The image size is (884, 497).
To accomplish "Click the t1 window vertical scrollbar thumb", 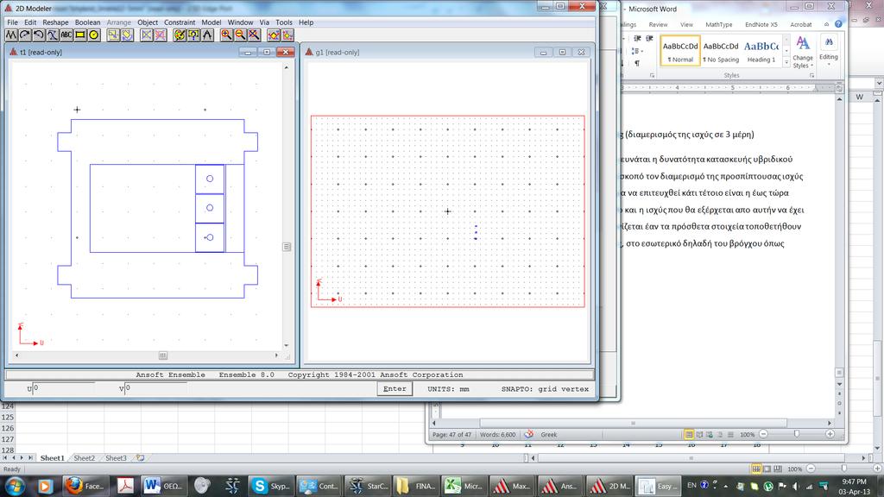I will (x=287, y=247).
